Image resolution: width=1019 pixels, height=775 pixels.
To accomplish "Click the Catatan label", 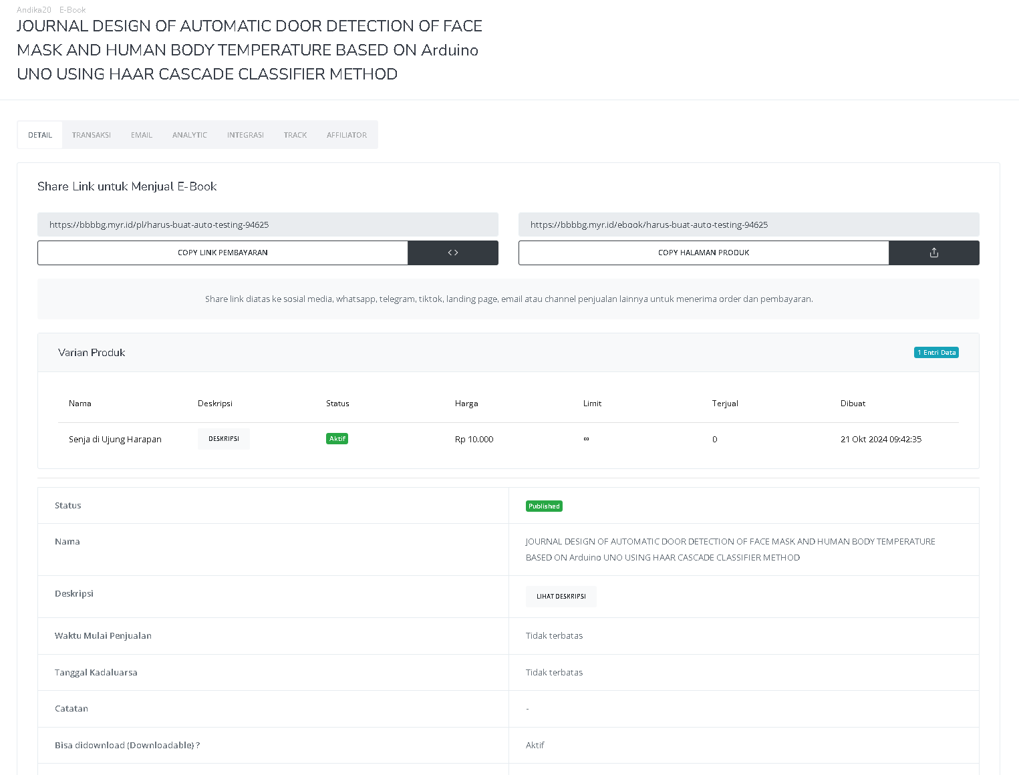I will pyautogui.click(x=71, y=708).
